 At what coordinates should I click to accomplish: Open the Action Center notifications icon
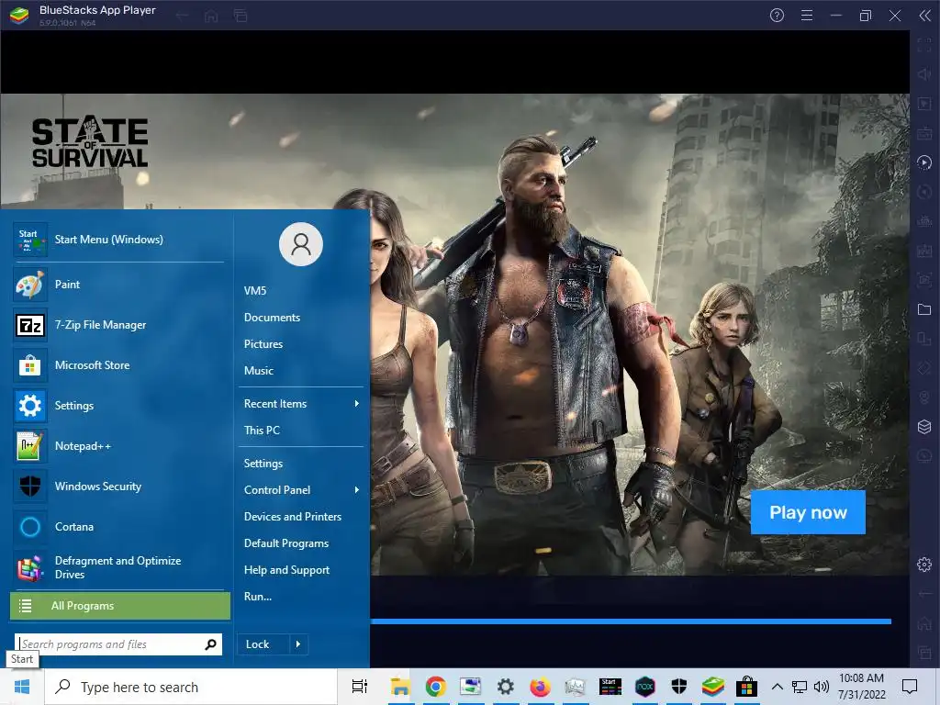coord(910,687)
